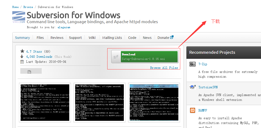Click the TortoiseSVN description text

(x=230, y=97)
